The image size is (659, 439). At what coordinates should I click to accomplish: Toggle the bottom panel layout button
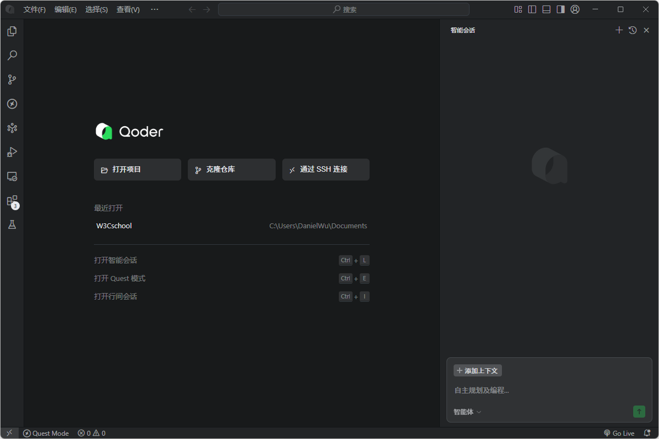pos(546,9)
